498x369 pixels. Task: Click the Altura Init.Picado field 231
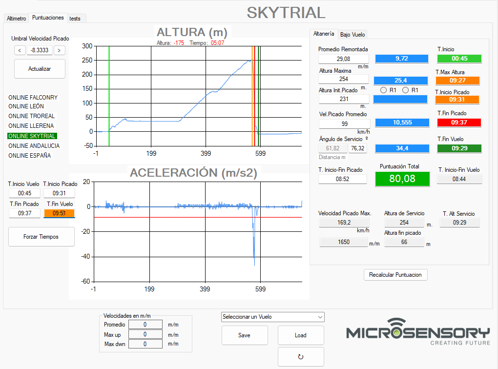[344, 99]
